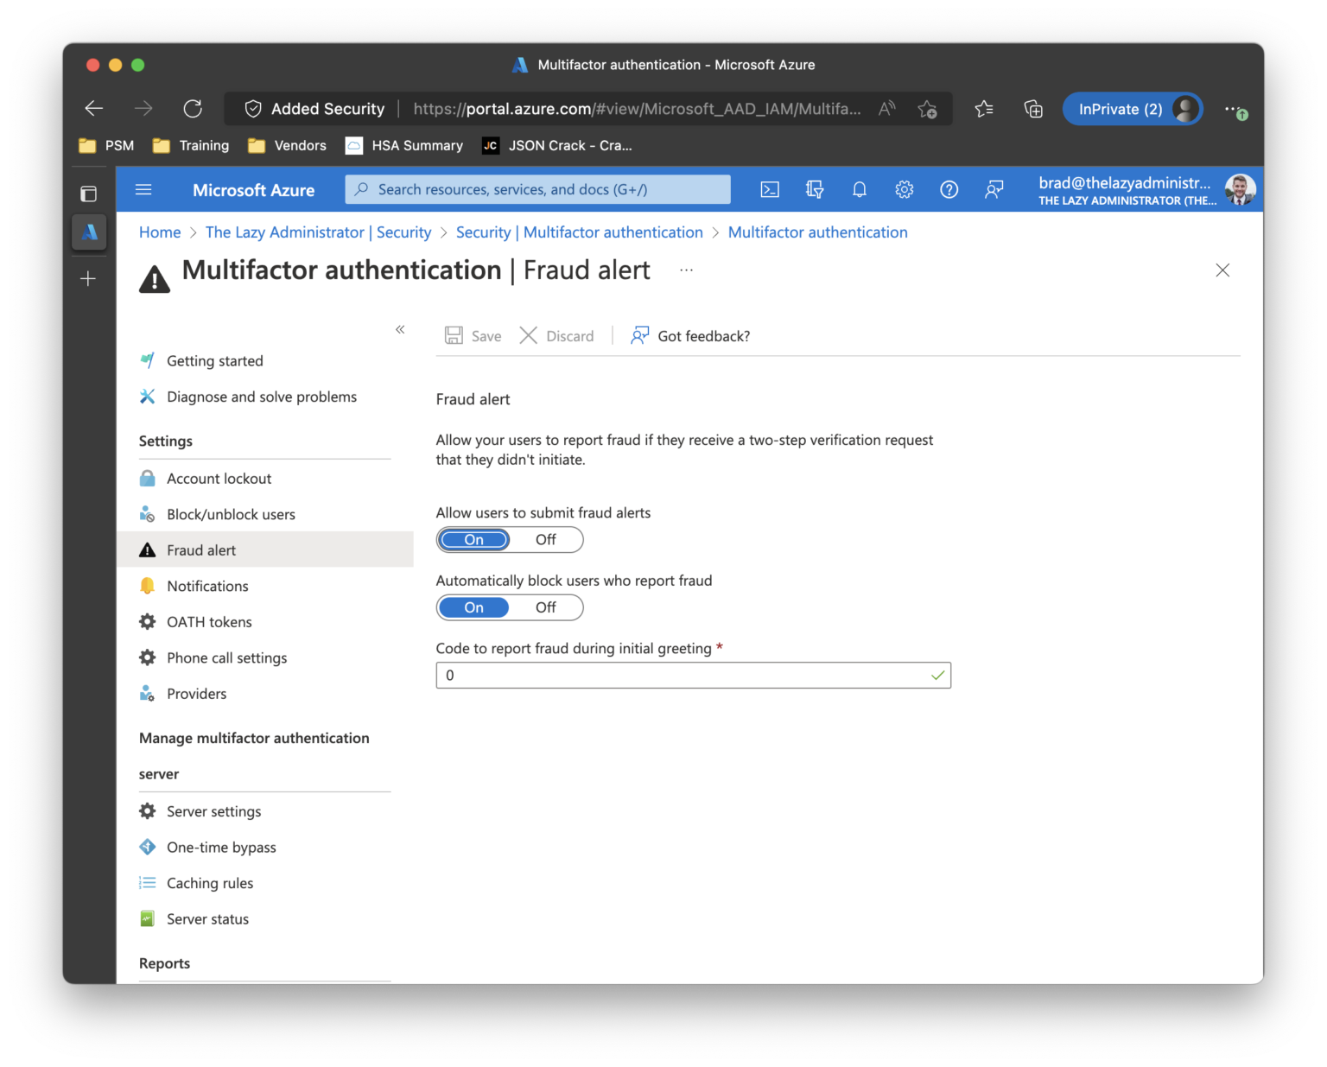The image size is (1327, 1067).
Task: Open the blade more options ellipsis
Action: click(687, 270)
